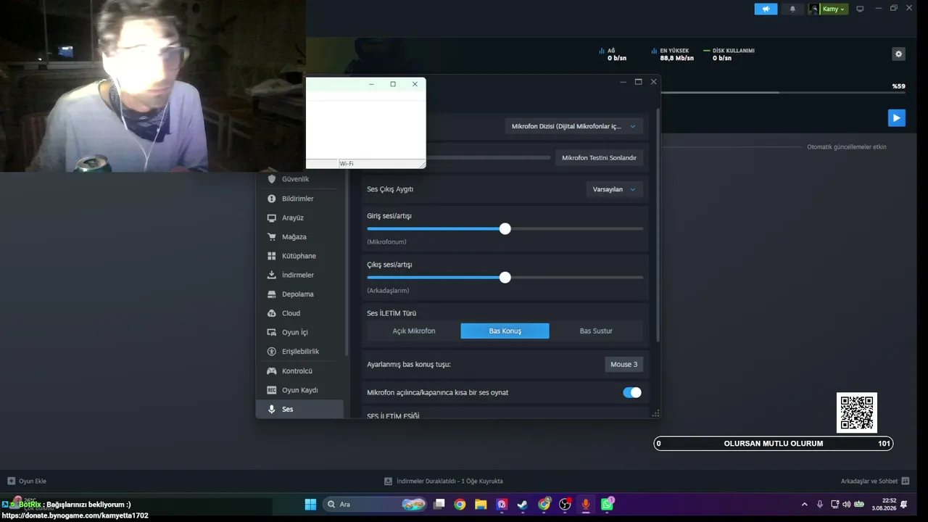Image resolution: width=928 pixels, height=522 pixels.
Task: Click the download progress bar at %59
Action: pos(783,92)
